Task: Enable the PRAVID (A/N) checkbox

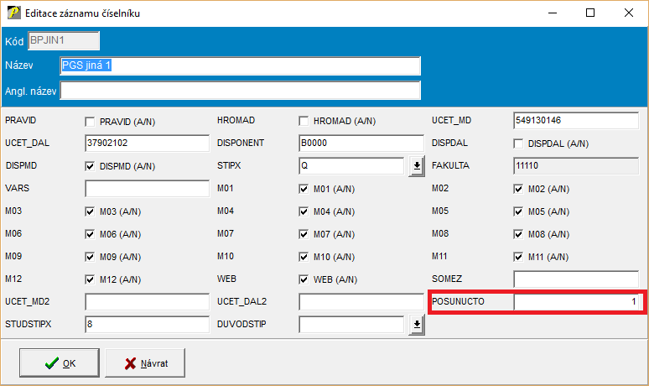Action: coord(91,121)
